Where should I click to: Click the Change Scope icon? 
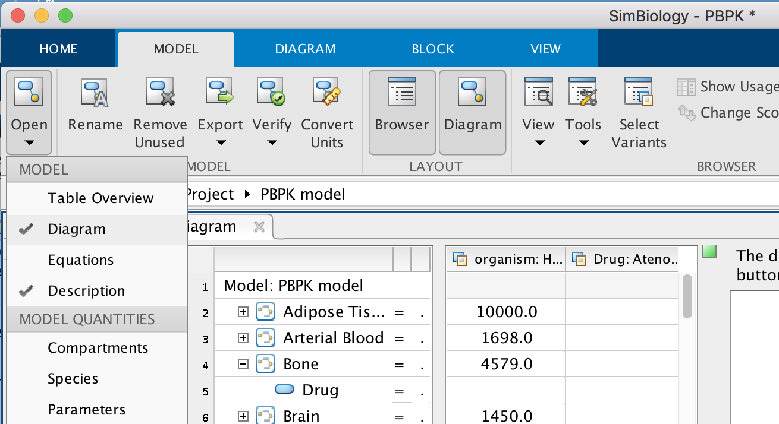click(x=686, y=112)
